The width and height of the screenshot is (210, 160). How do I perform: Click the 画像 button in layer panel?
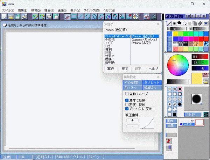(171, 121)
